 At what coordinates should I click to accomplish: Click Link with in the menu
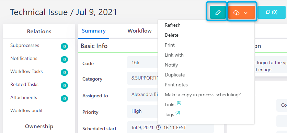[174, 55]
